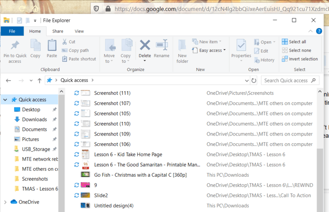
Task: Click the Search Quick access field
Action: pyautogui.click(x=290, y=80)
